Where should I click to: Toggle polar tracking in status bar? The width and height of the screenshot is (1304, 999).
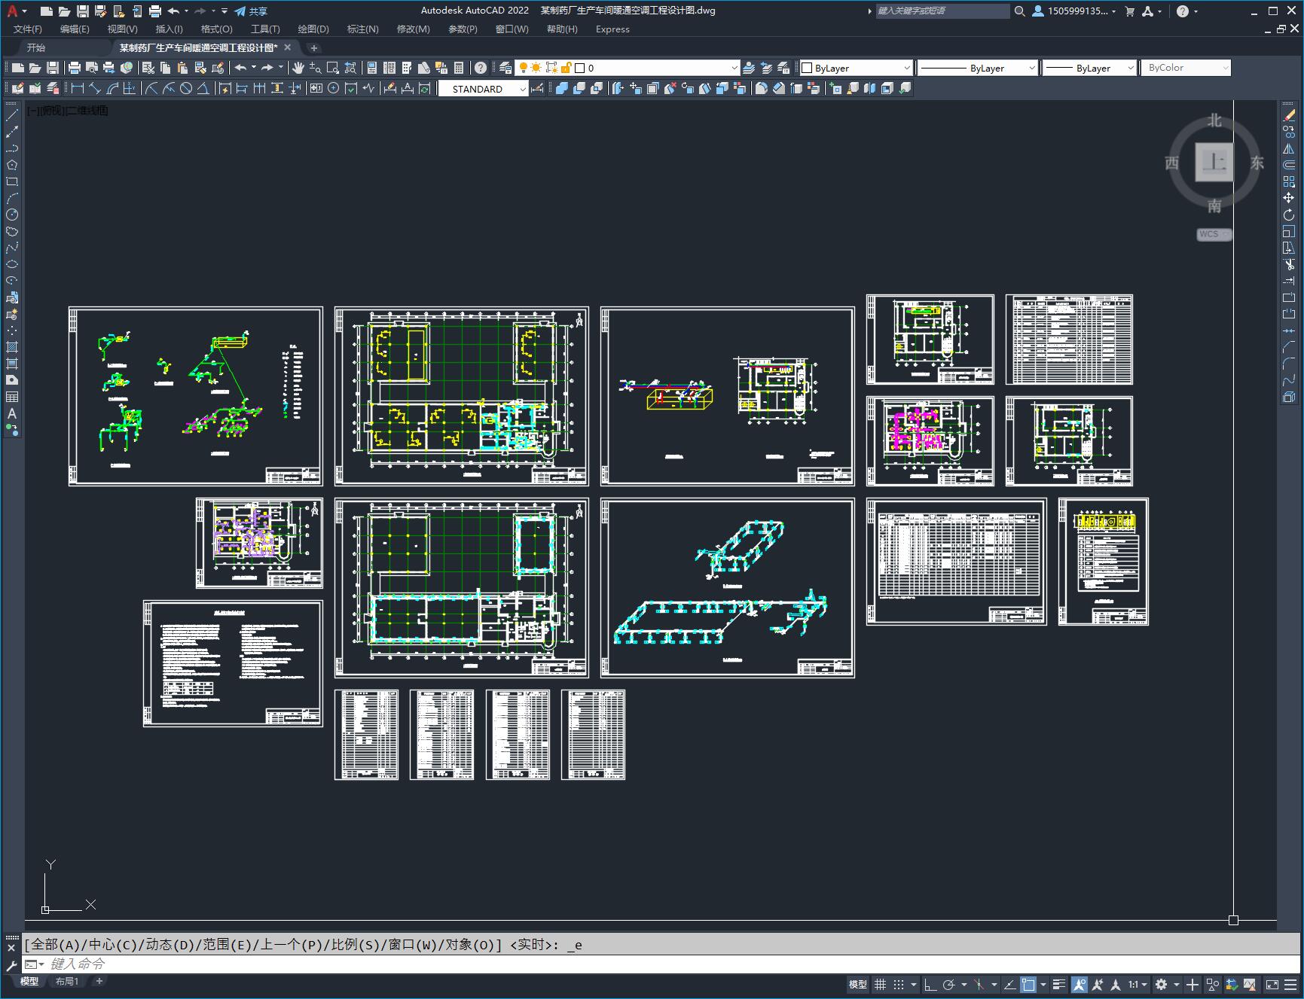(x=949, y=984)
